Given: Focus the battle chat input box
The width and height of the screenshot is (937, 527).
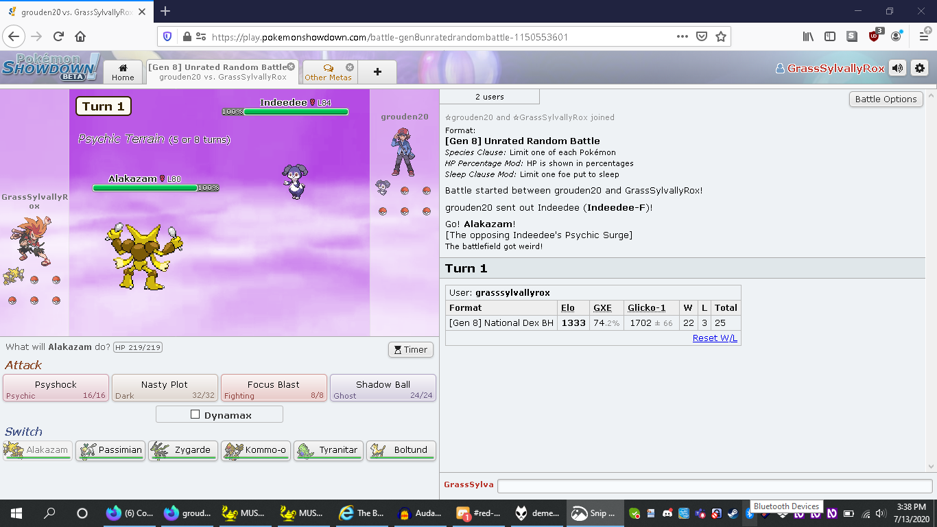Looking at the screenshot, I should pos(714,486).
